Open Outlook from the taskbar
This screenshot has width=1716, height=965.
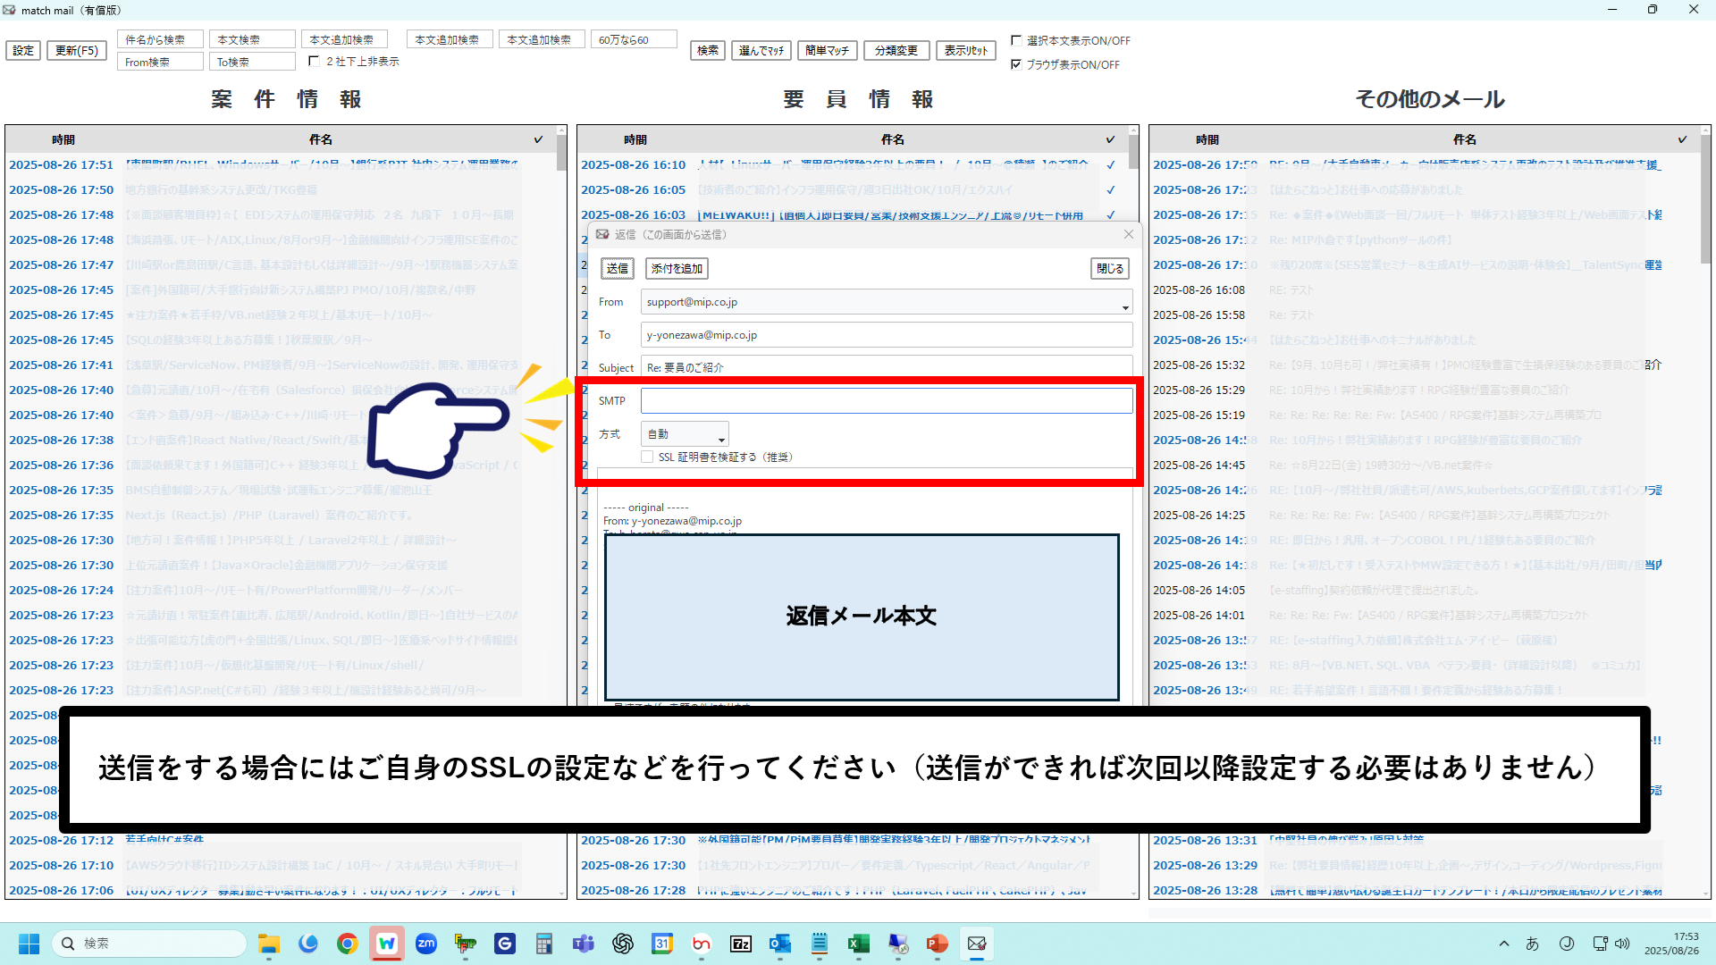tap(780, 944)
